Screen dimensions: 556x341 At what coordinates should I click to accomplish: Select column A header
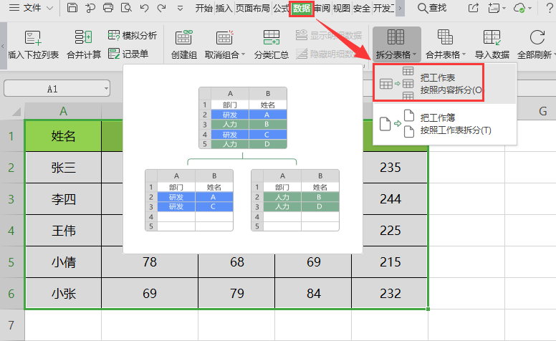(63, 111)
